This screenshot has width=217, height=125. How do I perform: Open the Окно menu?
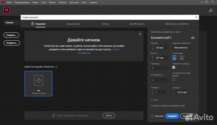click(84, 2)
